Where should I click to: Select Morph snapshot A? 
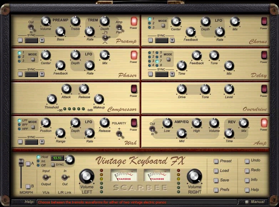click(28, 164)
